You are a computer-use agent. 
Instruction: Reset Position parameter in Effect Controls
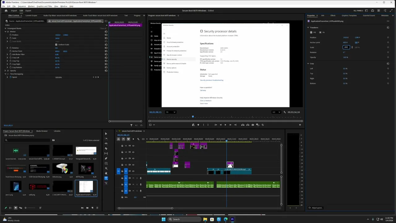tap(106, 35)
